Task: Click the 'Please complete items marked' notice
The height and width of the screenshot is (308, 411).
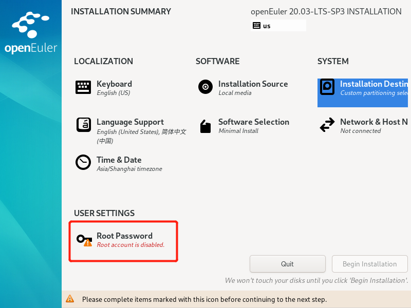Action: pos(204,299)
